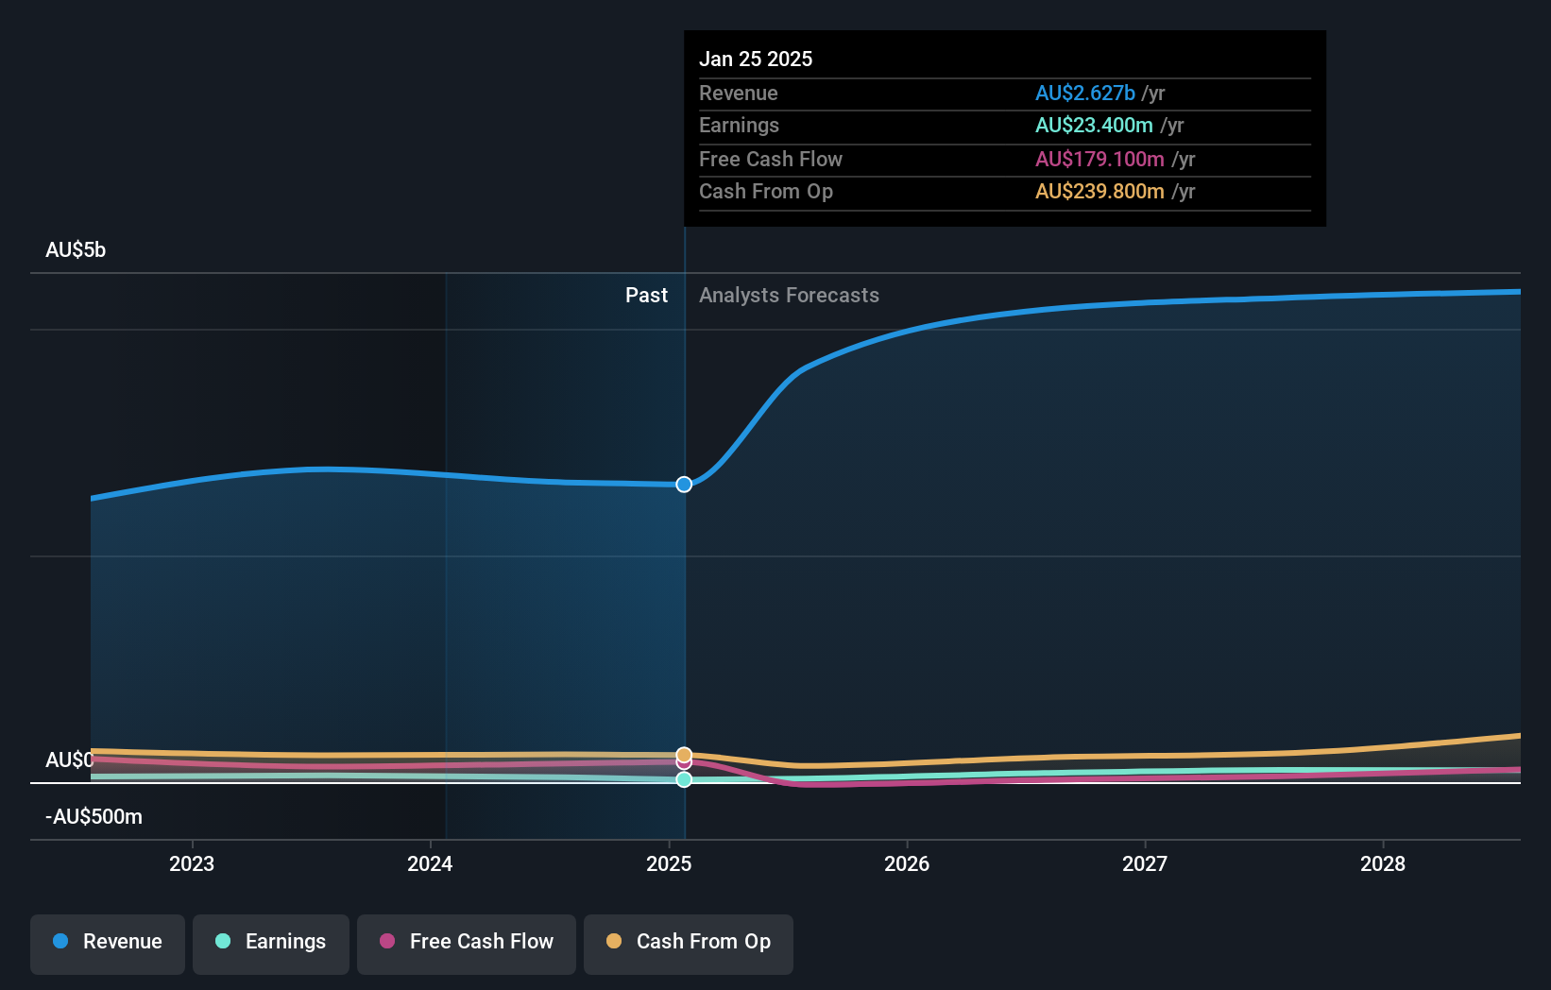Click the AU$23.400m earnings value
Screen dimensions: 1551x990
[1094, 126]
